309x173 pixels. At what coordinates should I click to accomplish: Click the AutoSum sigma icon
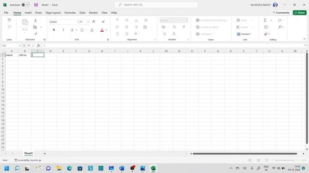265,20
